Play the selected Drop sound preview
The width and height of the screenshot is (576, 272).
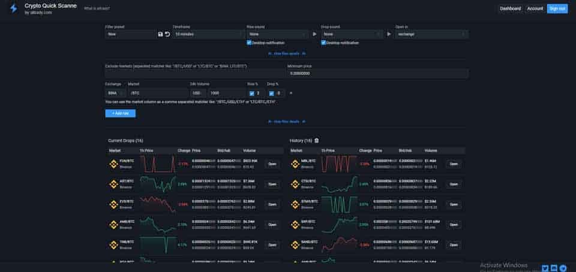pos(389,34)
